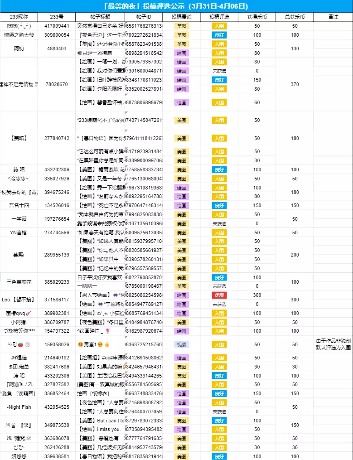353x460 pixels.
Task: Select the nickname cell -Night Fish
Action: (x=19, y=407)
